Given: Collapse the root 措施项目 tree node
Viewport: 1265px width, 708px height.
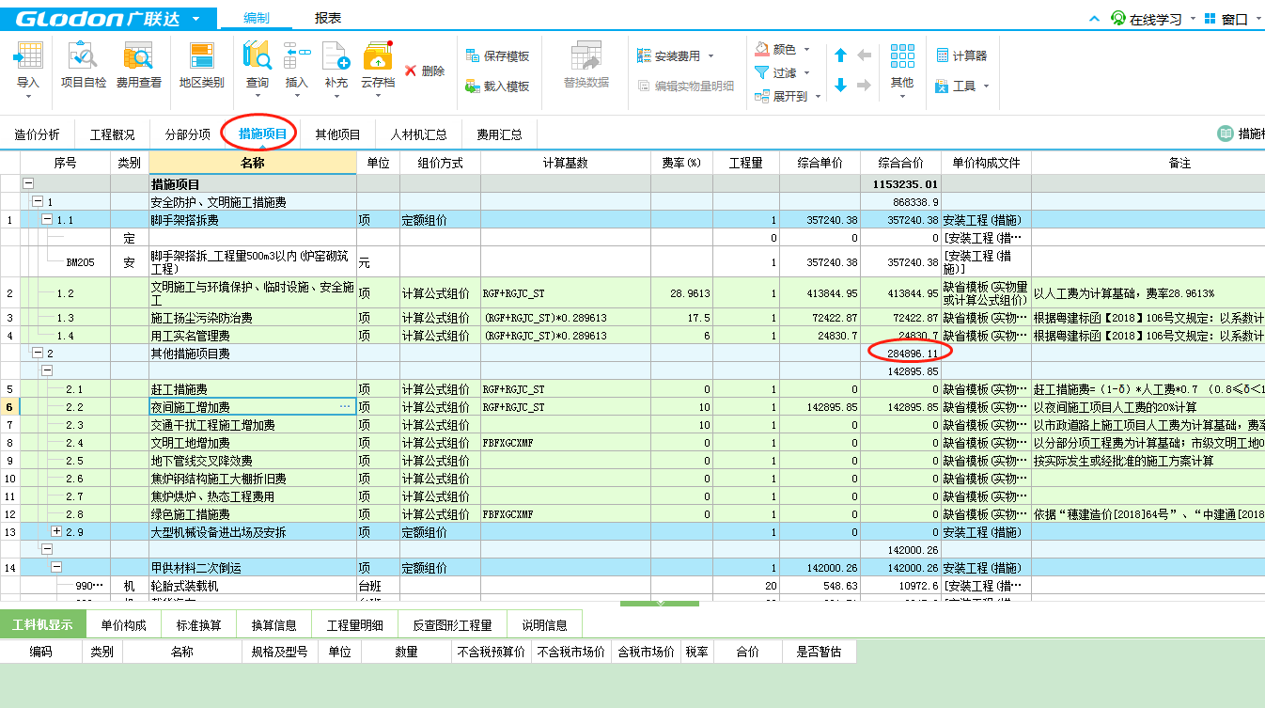Looking at the screenshot, I should [28, 184].
